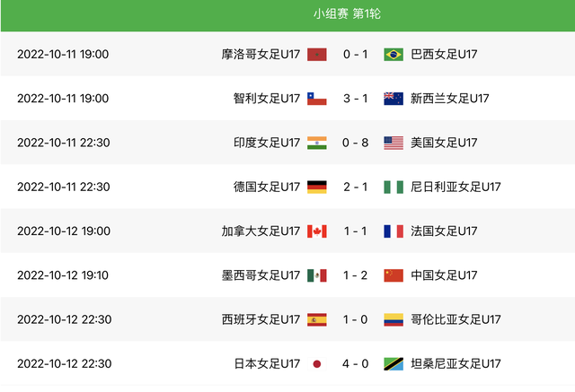Open the 0 - 8 India vs USA score
575x392 pixels.
356,143
